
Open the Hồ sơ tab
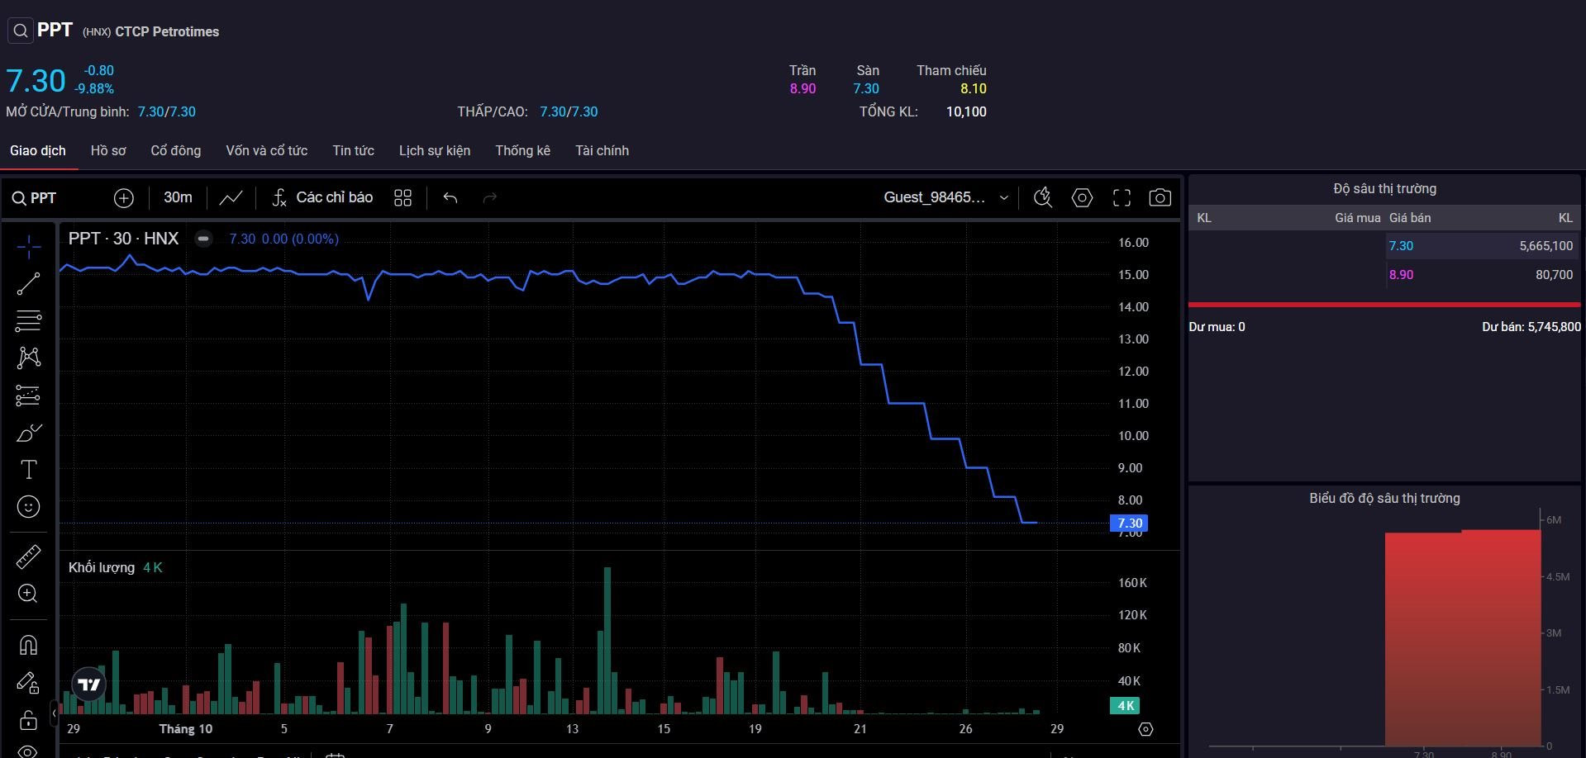[x=108, y=150]
